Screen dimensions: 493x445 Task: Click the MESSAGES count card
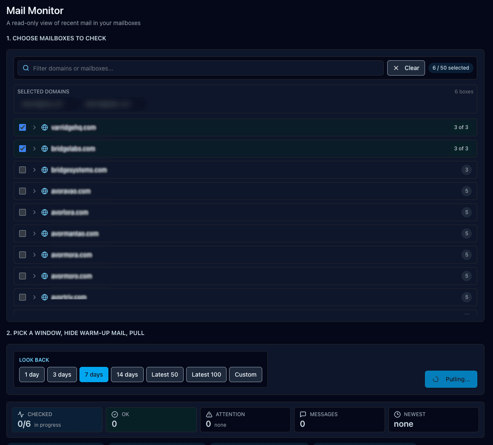click(340, 420)
